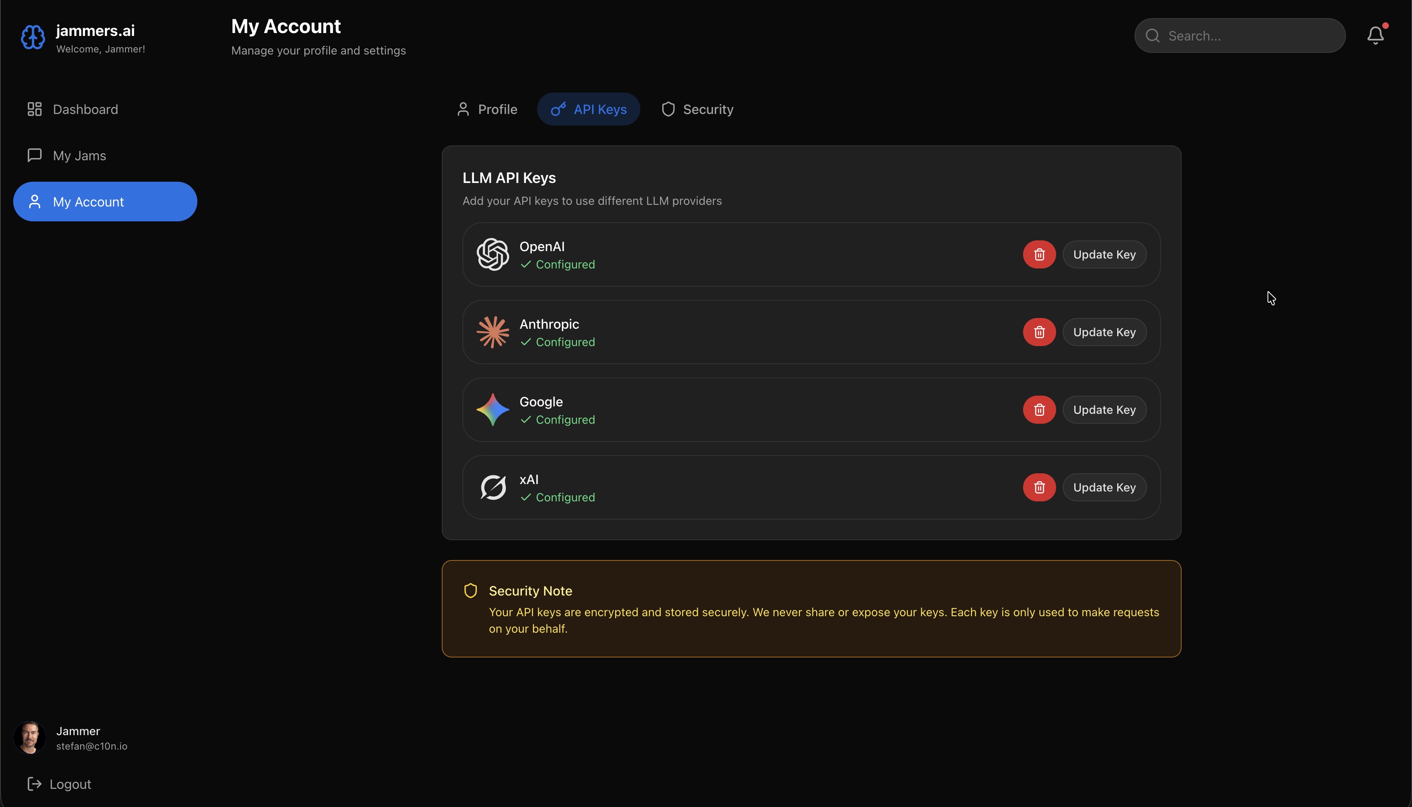The width and height of the screenshot is (1412, 807).
Task: Go to Dashboard in the sidebar
Action: click(105, 109)
